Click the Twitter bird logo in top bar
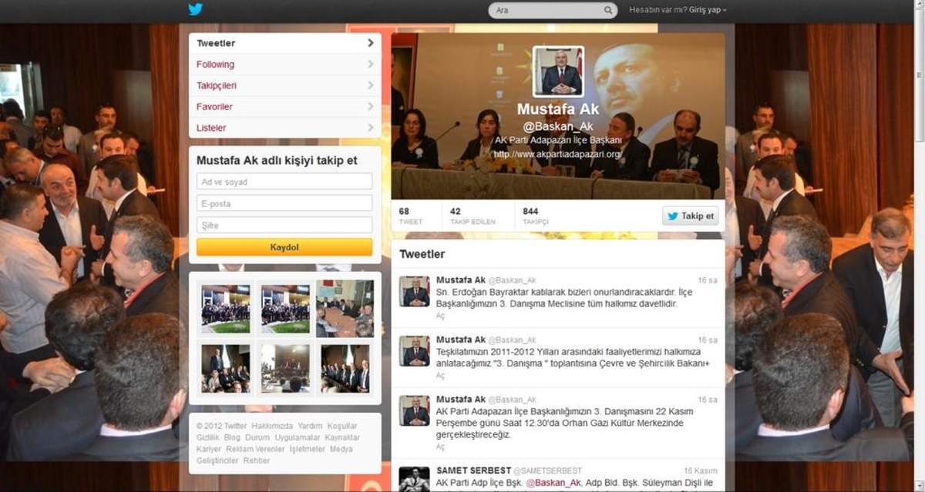The width and height of the screenshot is (925, 492). [x=195, y=10]
